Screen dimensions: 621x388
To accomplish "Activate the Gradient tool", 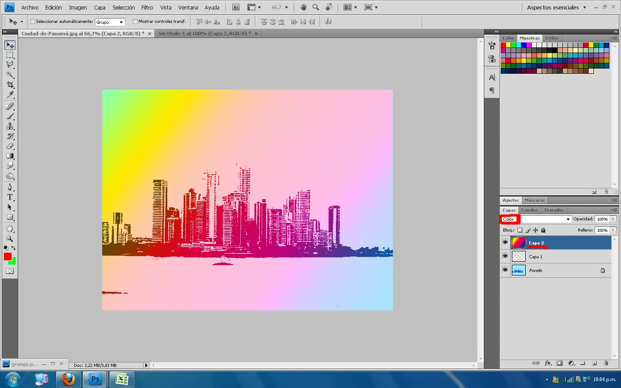I will click(10, 156).
